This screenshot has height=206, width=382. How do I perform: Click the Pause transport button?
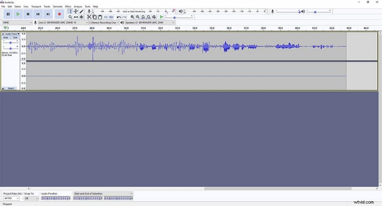8,14
